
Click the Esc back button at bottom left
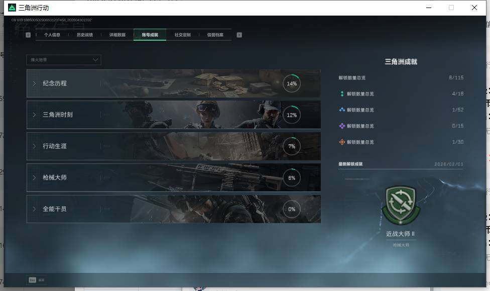(37, 280)
